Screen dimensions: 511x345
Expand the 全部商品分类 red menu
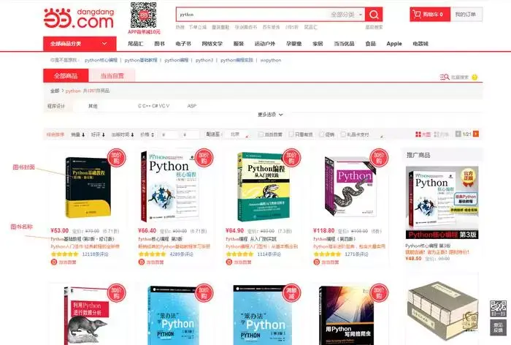tap(80, 44)
